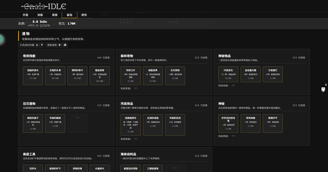Screen dimensions: 328x172
Task: Click the green circle on left edge
Action: [x=1, y=39]
